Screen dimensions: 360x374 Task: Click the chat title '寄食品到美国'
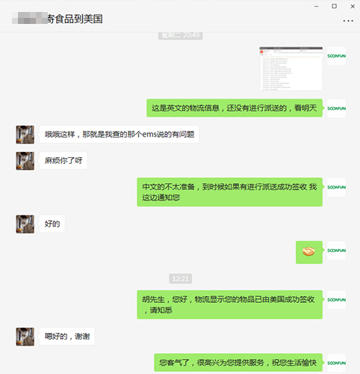[75, 19]
